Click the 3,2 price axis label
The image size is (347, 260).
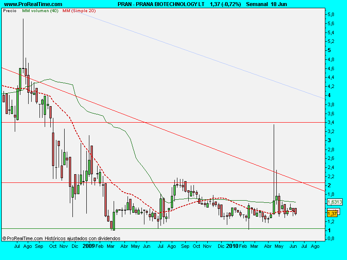(x=331, y=131)
